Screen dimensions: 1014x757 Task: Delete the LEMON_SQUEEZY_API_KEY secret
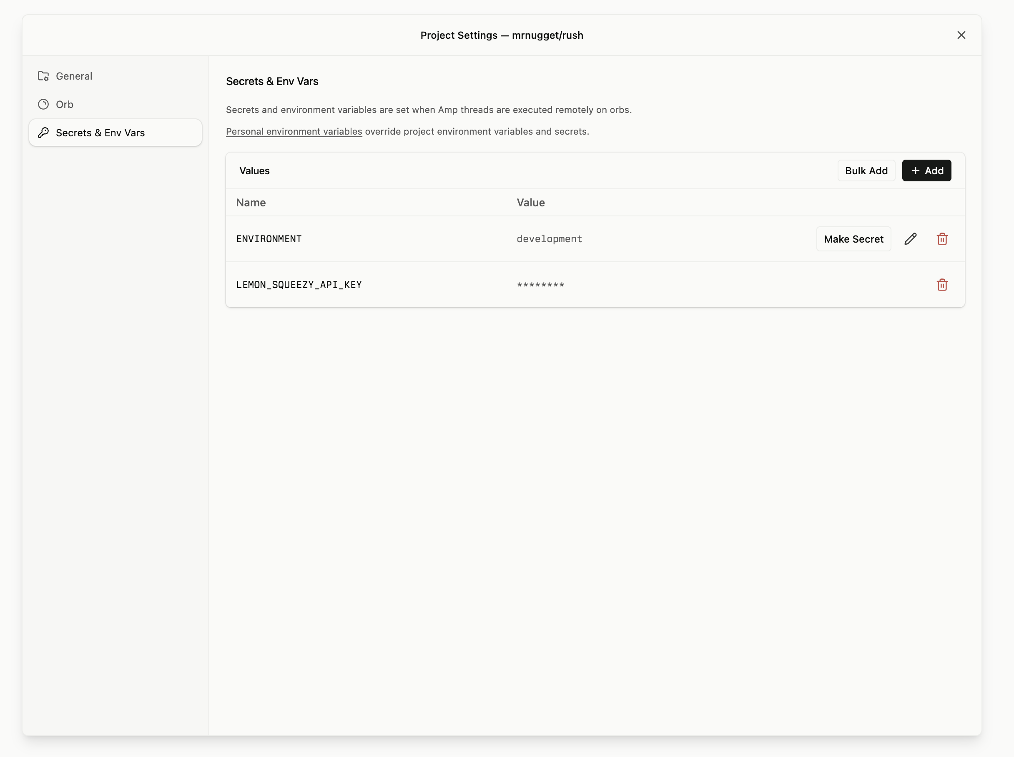942,285
